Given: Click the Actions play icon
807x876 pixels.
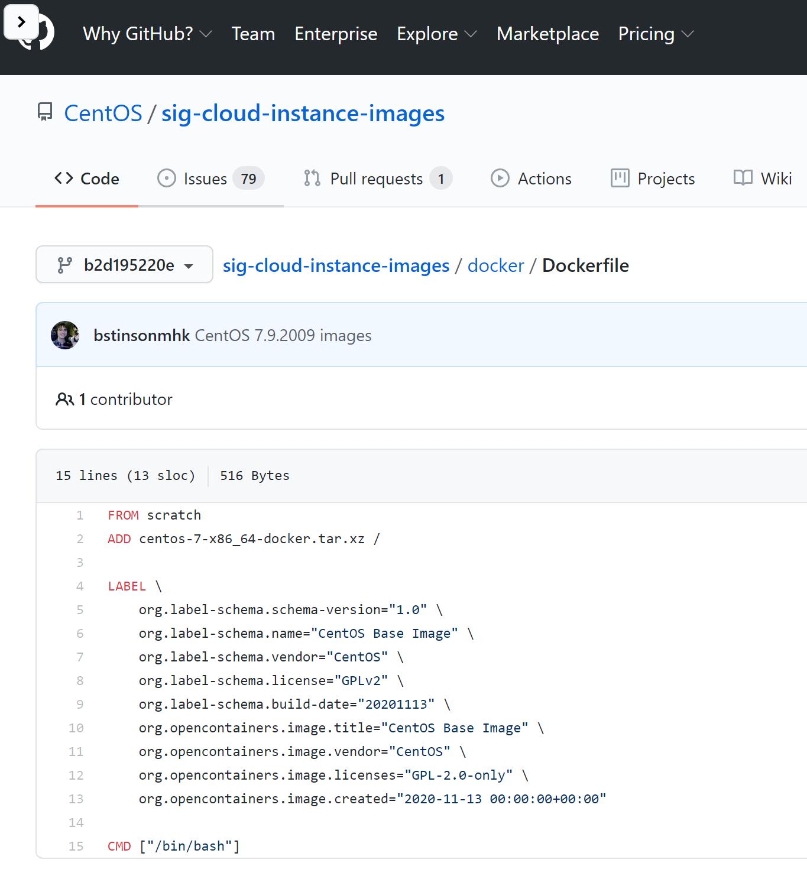Looking at the screenshot, I should tap(500, 179).
